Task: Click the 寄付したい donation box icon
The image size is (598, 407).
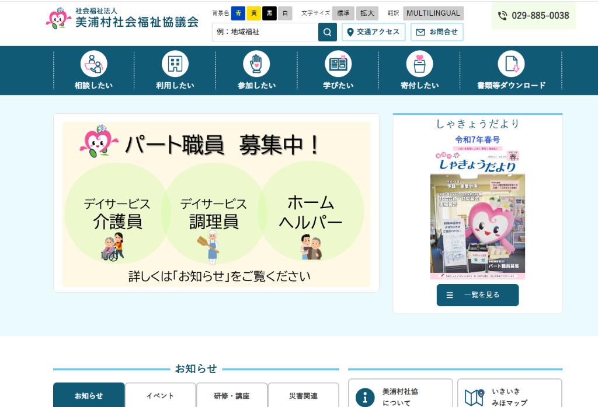Action: tap(419, 64)
